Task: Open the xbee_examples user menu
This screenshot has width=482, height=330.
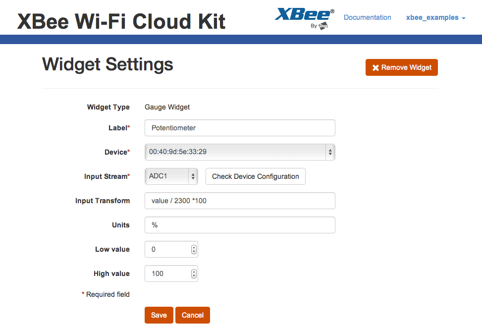Action: [x=435, y=17]
